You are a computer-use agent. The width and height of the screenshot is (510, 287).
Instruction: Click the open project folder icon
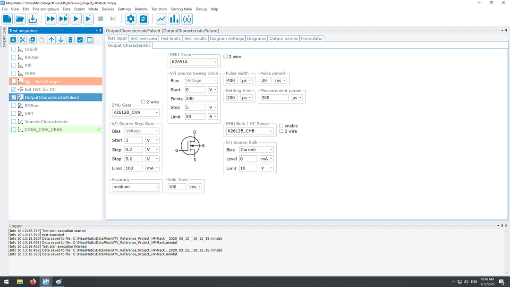(x=20, y=19)
